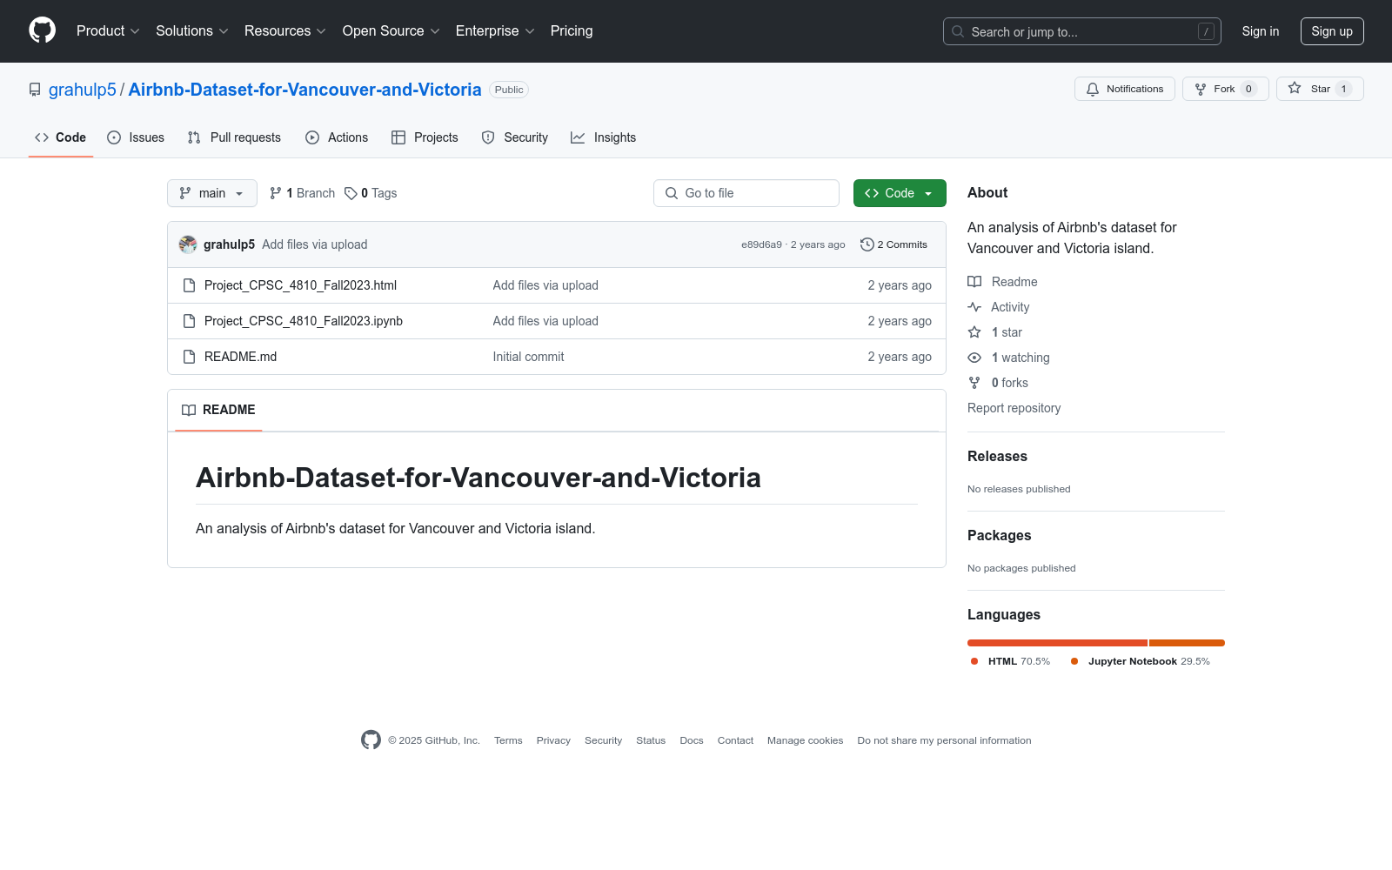Click the book icon next to Readme
1392x870 pixels.
974,282
